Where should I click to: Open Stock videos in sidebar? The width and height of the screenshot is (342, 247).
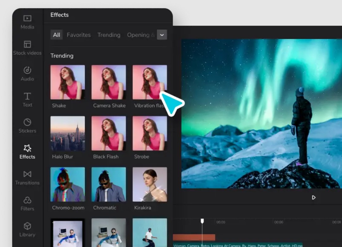click(x=28, y=45)
